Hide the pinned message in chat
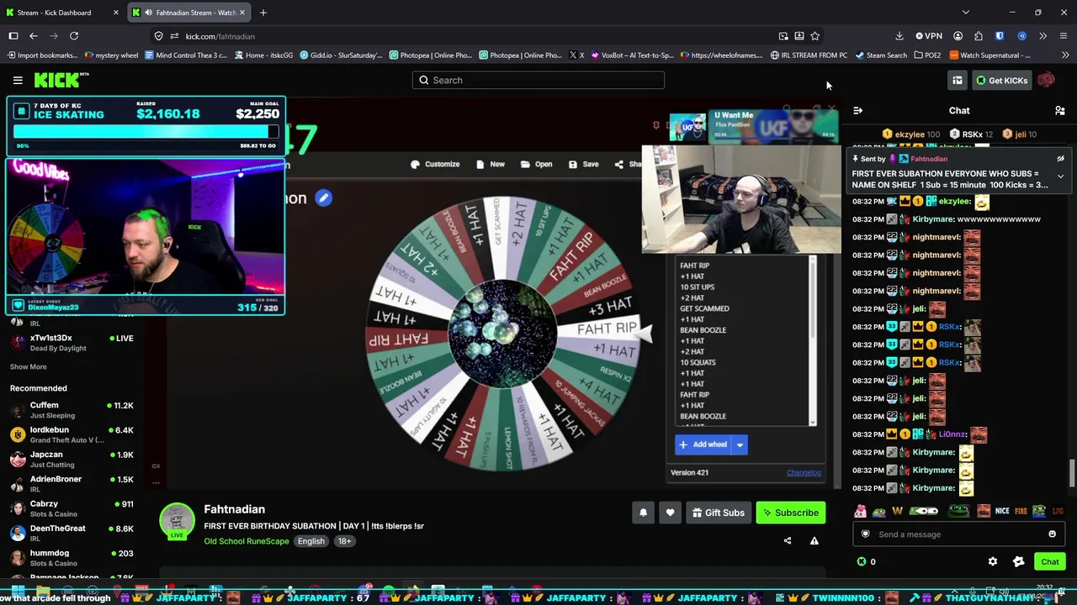Screen dimensions: 1077x605 [1060, 159]
